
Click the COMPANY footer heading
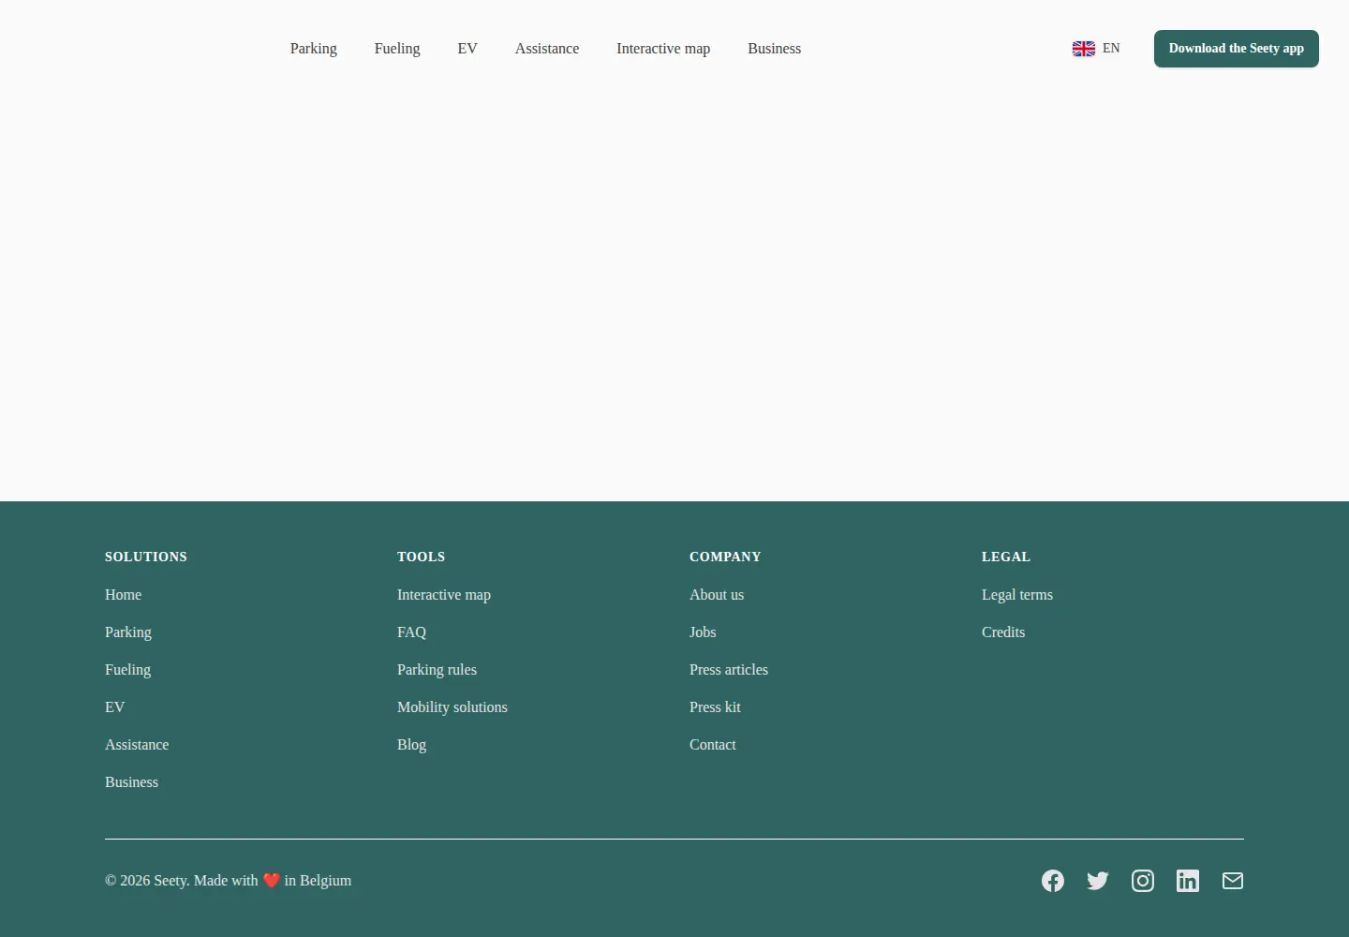point(725,557)
